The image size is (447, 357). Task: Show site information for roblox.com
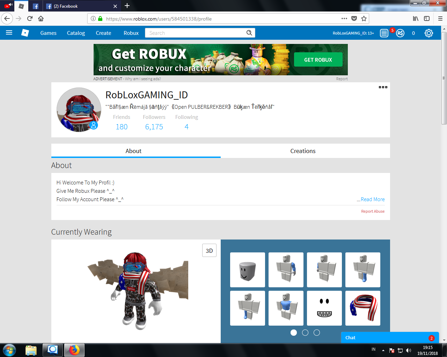(x=93, y=18)
